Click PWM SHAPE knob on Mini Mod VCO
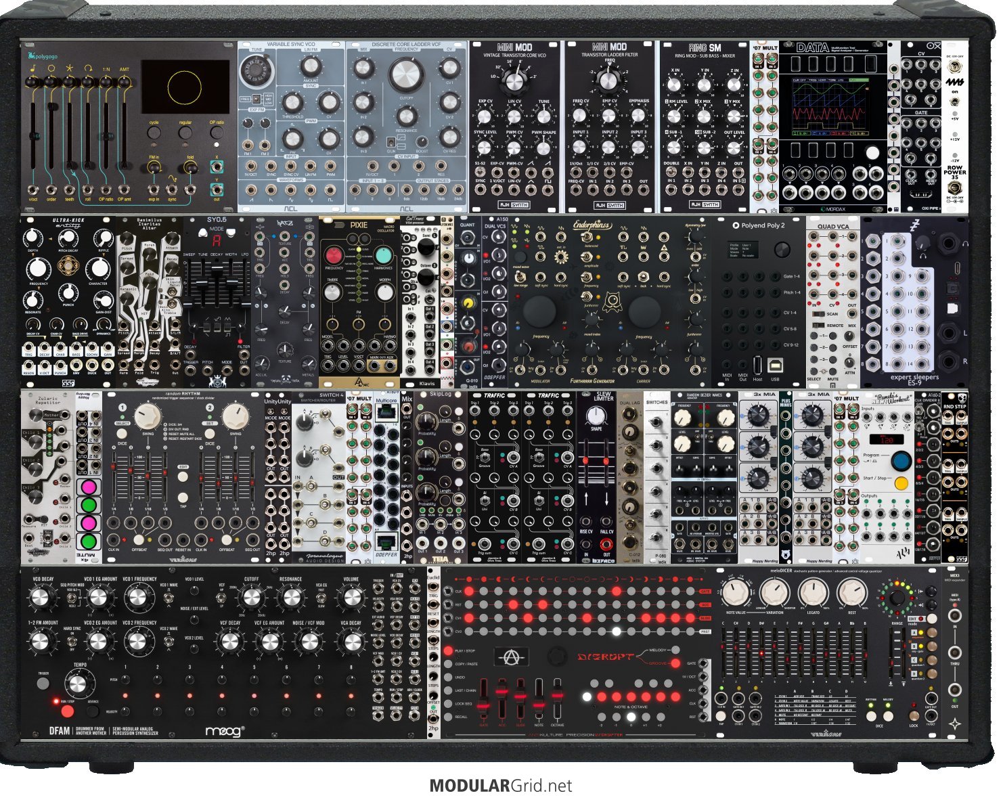This screenshot has width=1003, height=800. click(x=543, y=148)
